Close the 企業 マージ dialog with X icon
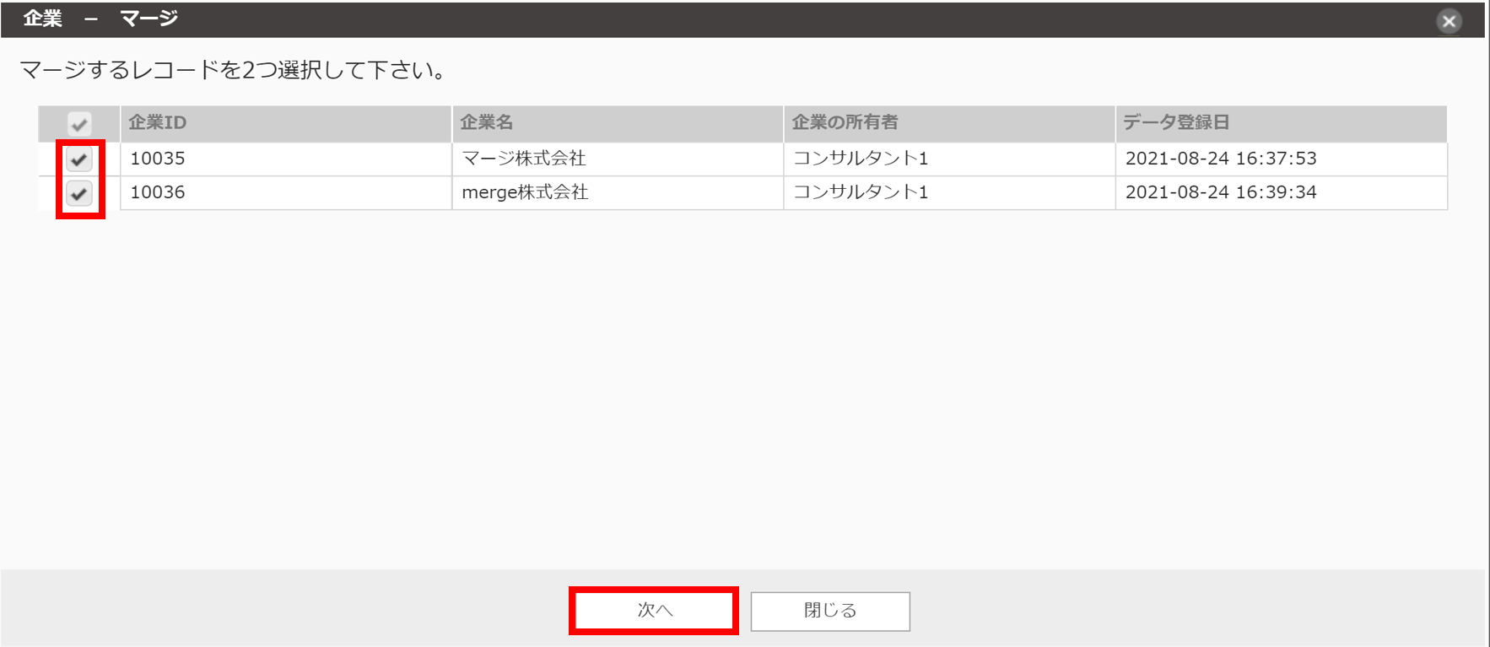Image resolution: width=1490 pixels, height=647 pixels. pos(1449,21)
